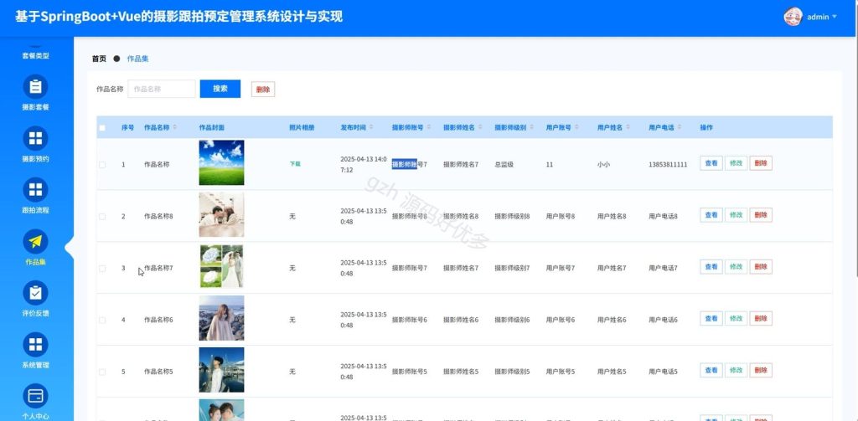The image size is (858, 421).
Task: Open 摄影预约 sidebar icon
Action: tap(35, 138)
